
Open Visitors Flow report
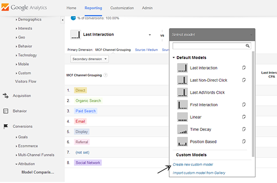[x=26, y=81]
